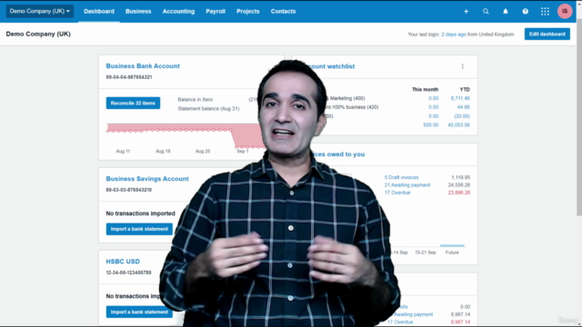This screenshot has height=327, width=582.
Task: Click the 1,119.95 draft invoices amount
Action: 461,178
